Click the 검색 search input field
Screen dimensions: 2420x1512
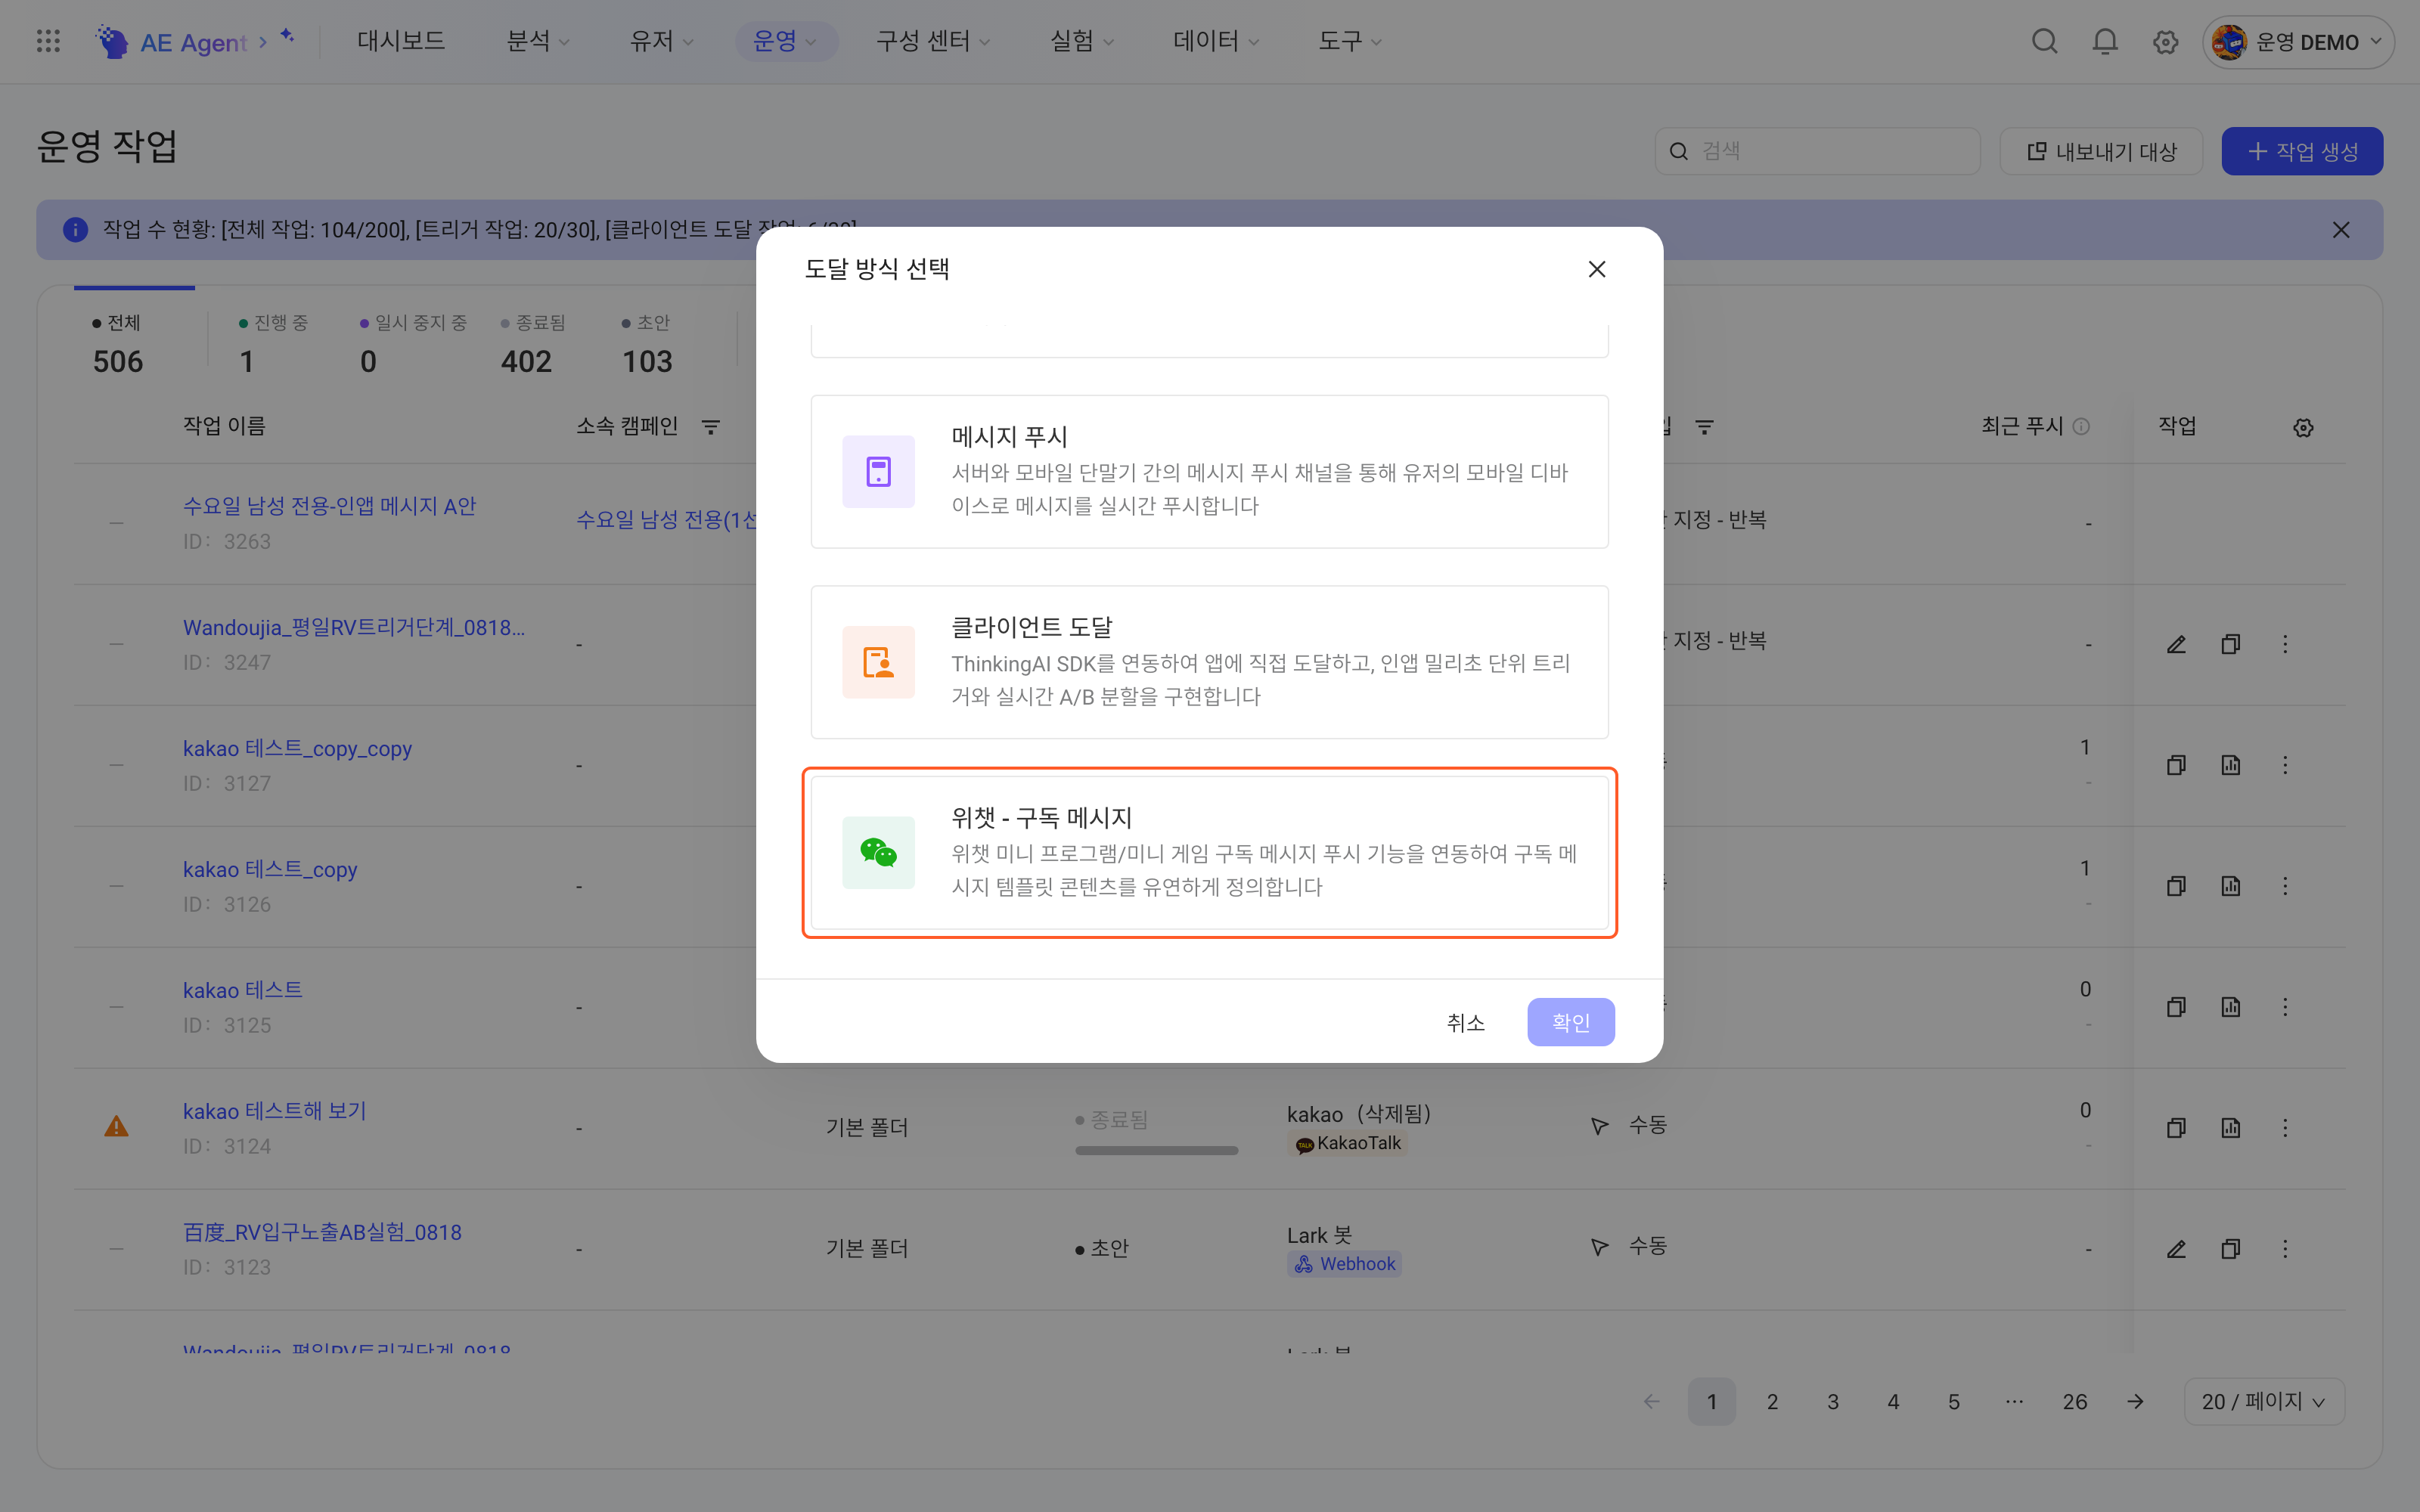pyautogui.click(x=1817, y=151)
